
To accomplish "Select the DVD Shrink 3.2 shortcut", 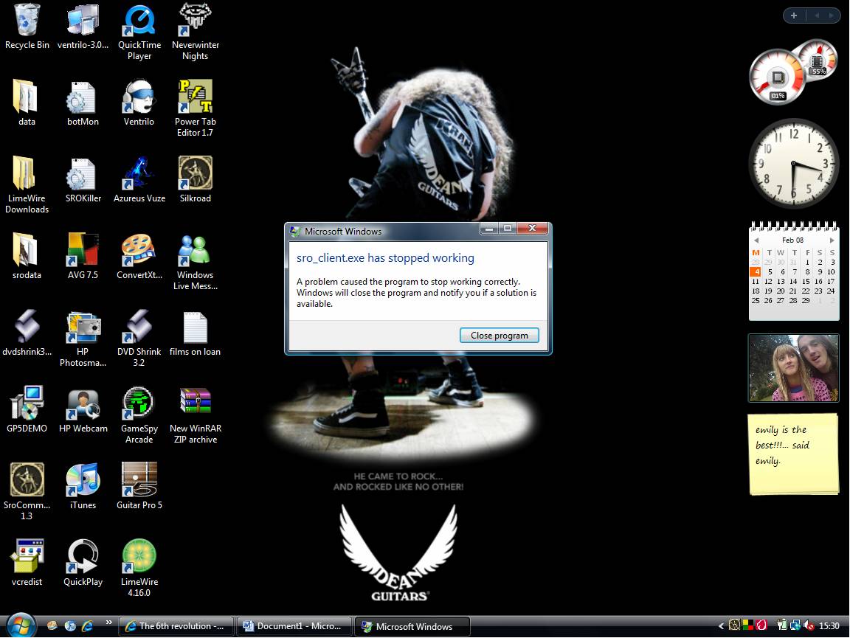I will point(139,327).
